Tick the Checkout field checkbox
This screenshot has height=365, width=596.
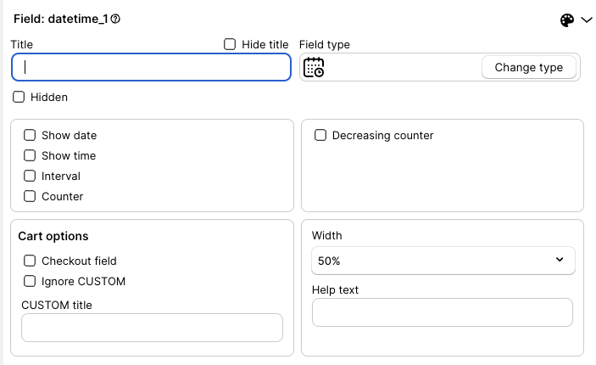[30, 261]
